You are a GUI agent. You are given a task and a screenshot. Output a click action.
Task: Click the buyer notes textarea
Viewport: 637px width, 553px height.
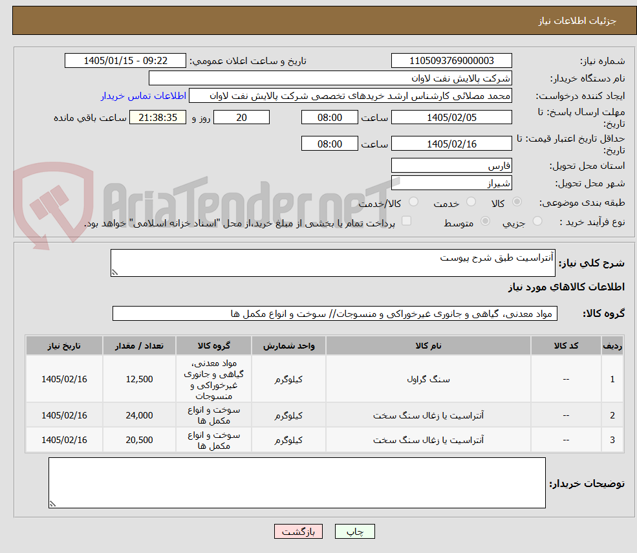[297, 483]
